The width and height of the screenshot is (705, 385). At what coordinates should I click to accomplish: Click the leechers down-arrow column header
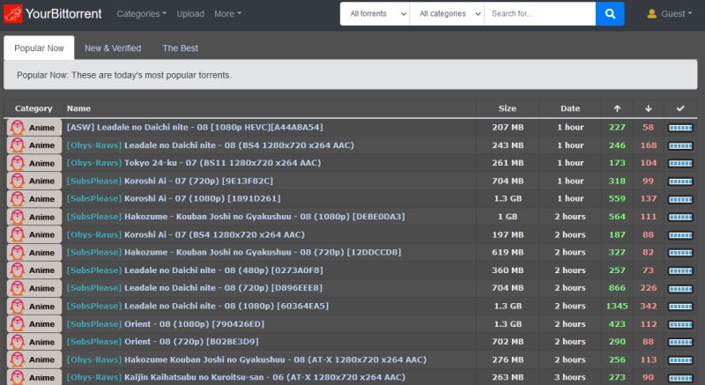[649, 108]
